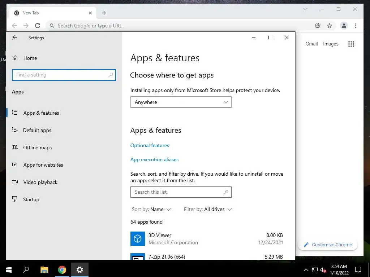Viewport: 370px width, 277px height.
Task: Go back in Settings window
Action: pos(15,38)
